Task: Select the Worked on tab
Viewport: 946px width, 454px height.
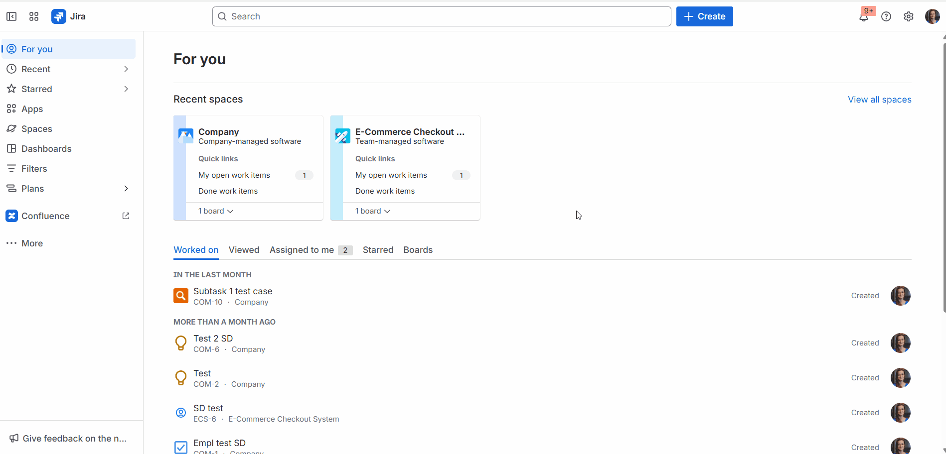Action: (x=196, y=250)
